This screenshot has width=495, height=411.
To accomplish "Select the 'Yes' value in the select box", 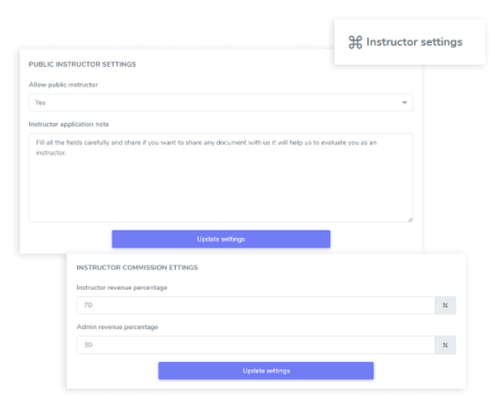I will click(x=40, y=103).
